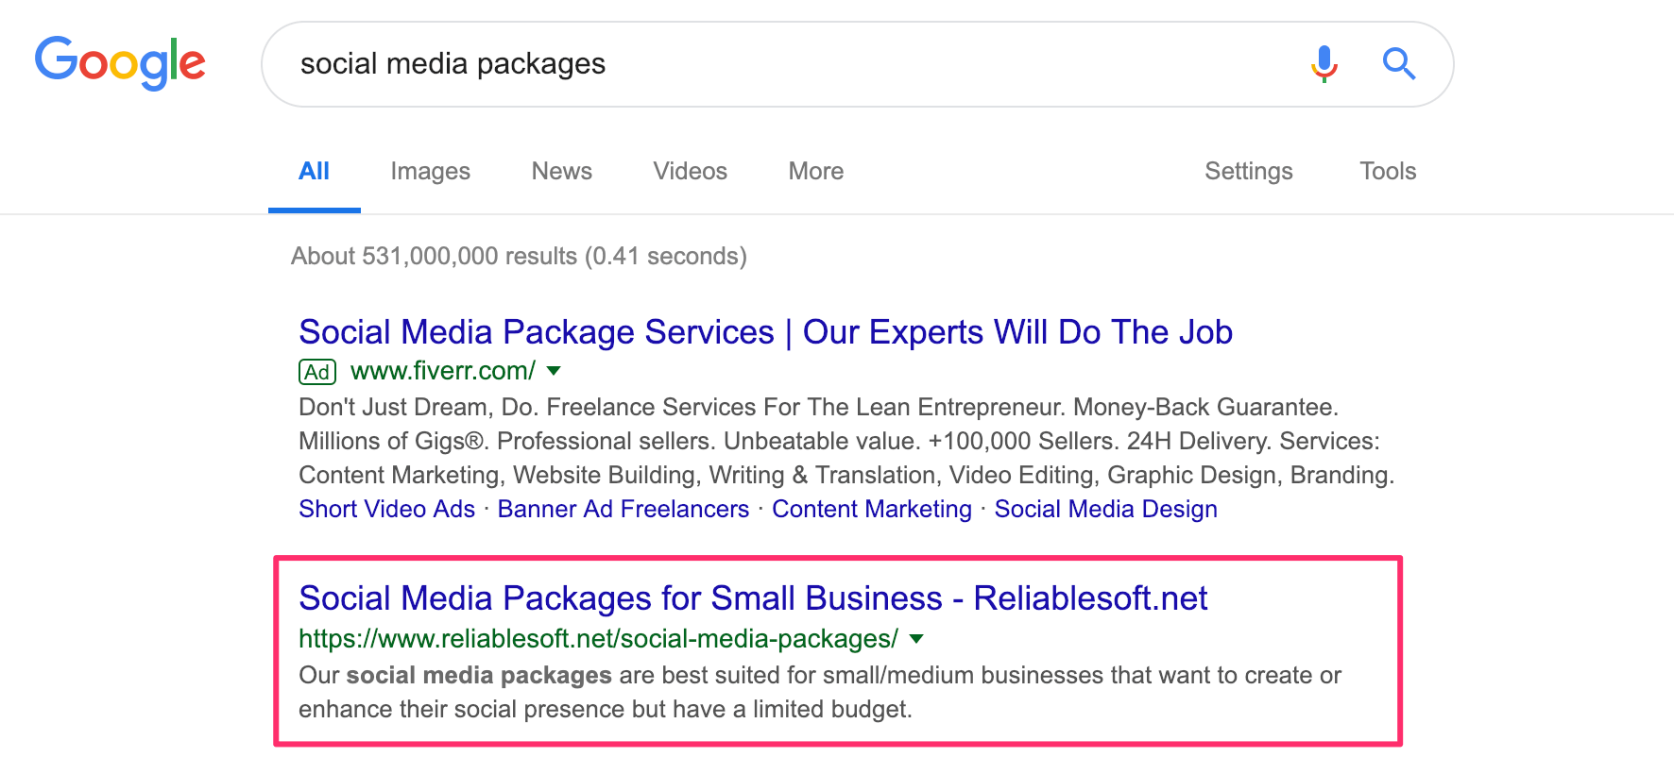The height and width of the screenshot is (757, 1674).
Task: Follow the Content Marketing sitelink
Action: click(871, 509)
